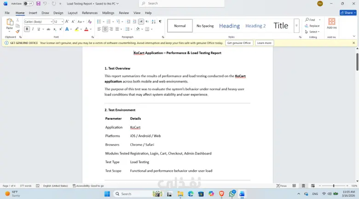Switch to Web Layout view icon
359x199 pixels.
click(313, 186)
